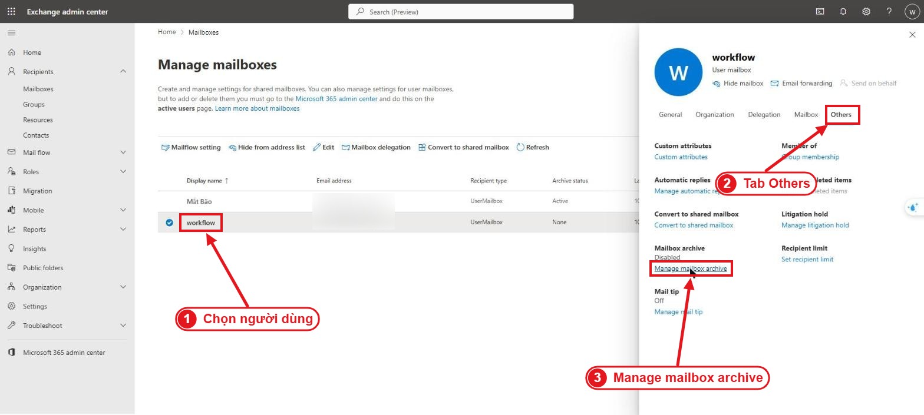Focus the Search (Preview) field
This screenshot has height=415, width=924.
[461, 12]
